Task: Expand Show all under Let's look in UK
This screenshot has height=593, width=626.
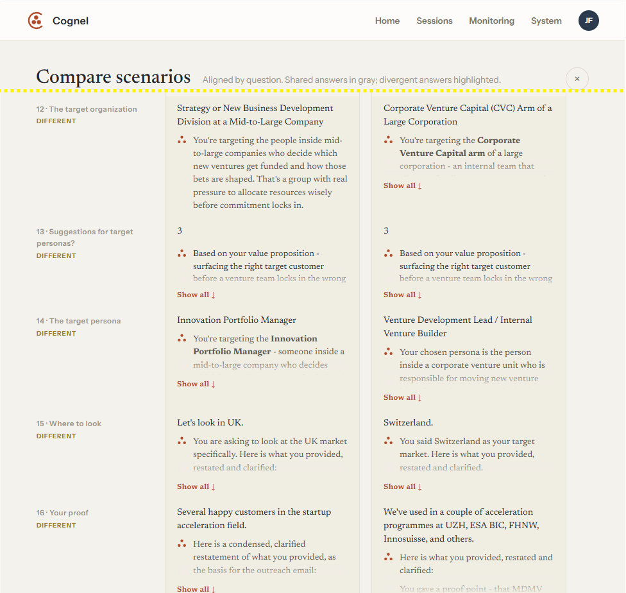Action: click(196, 486)
